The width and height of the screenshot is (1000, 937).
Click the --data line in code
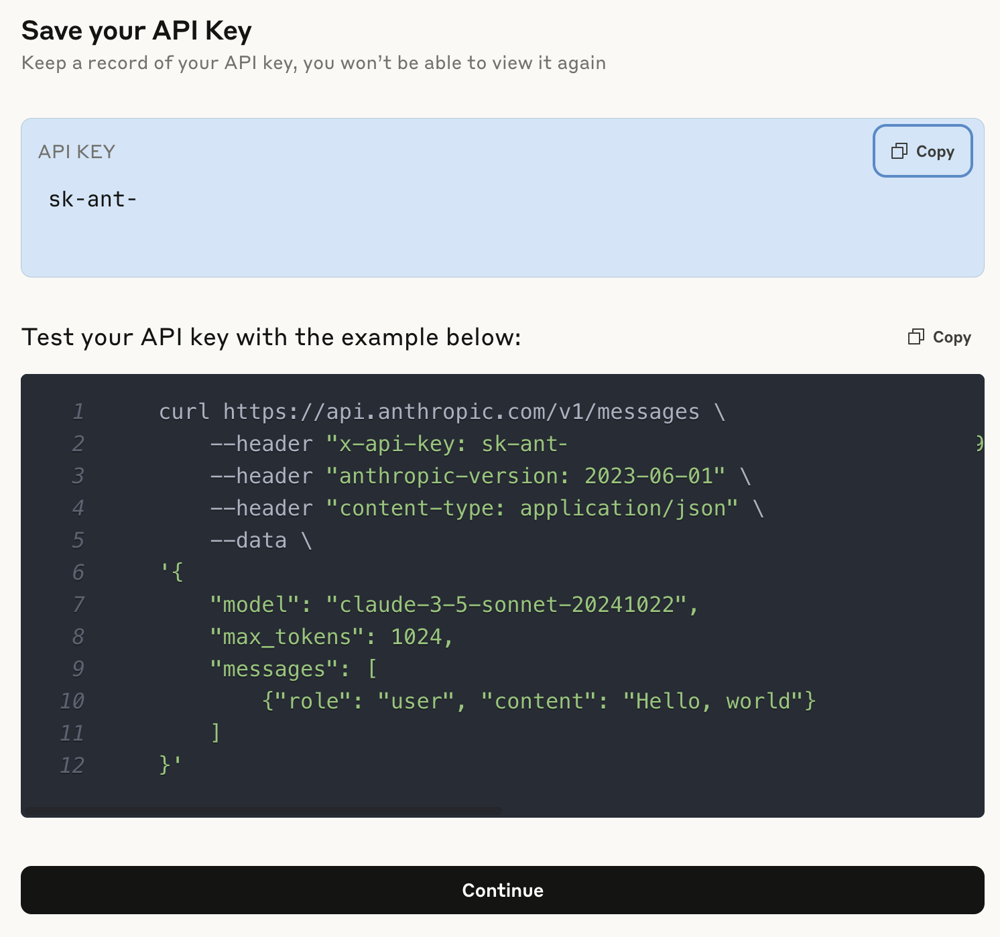point(261,540)
